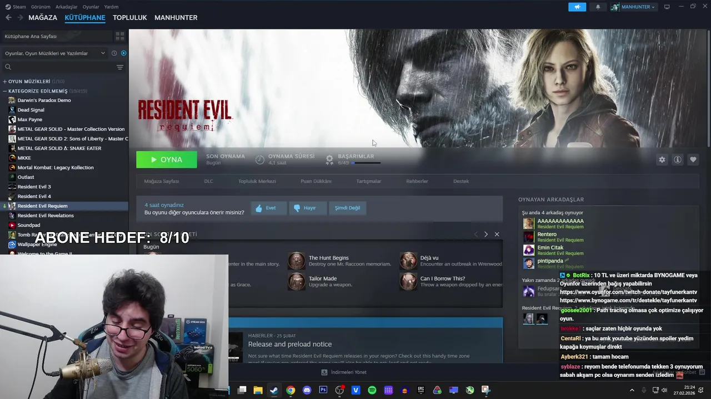This screenshot has height=399, width=711.
Task: Open Mağaza Sayfası tab
Action: coord(162,181)
